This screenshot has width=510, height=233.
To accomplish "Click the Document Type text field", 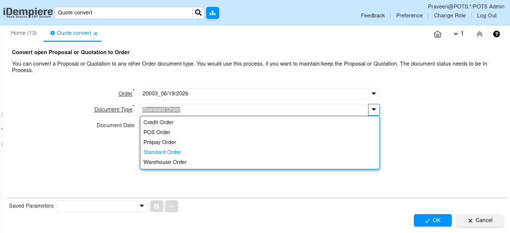I will [x=254, y=110].
